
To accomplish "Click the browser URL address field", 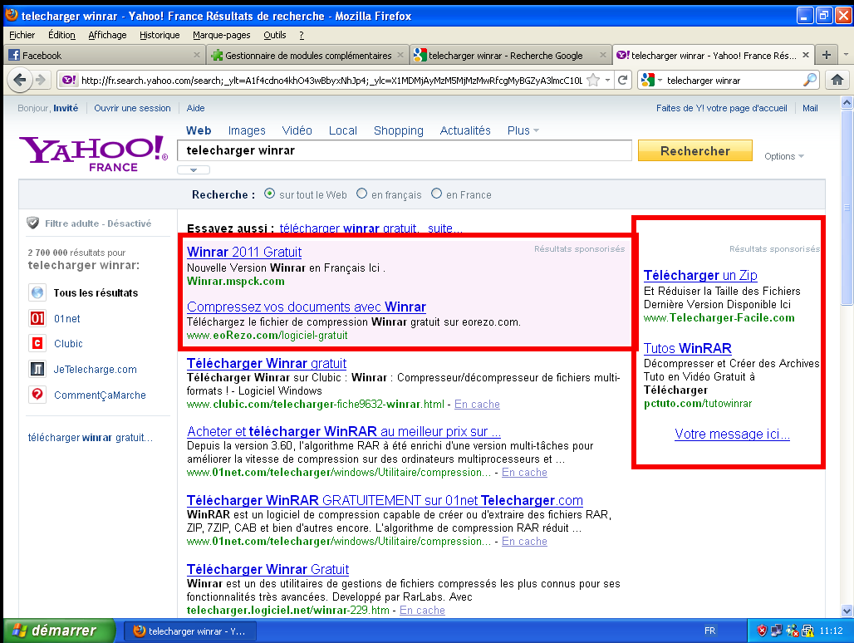I will [331, 80].
